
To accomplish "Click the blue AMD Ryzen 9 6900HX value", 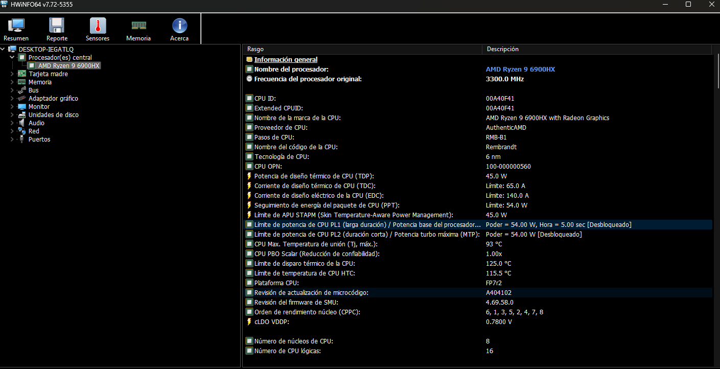I will (520, 69).
